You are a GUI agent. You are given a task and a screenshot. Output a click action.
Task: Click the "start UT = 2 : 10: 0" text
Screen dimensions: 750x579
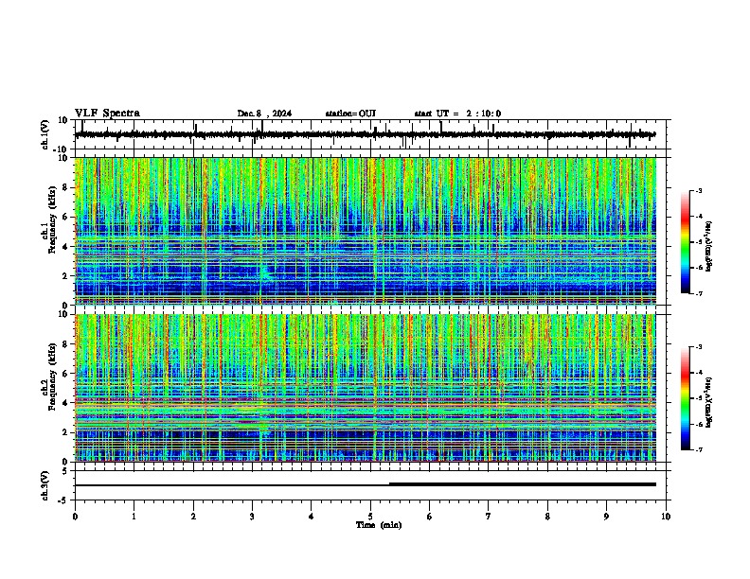point(457,114)
